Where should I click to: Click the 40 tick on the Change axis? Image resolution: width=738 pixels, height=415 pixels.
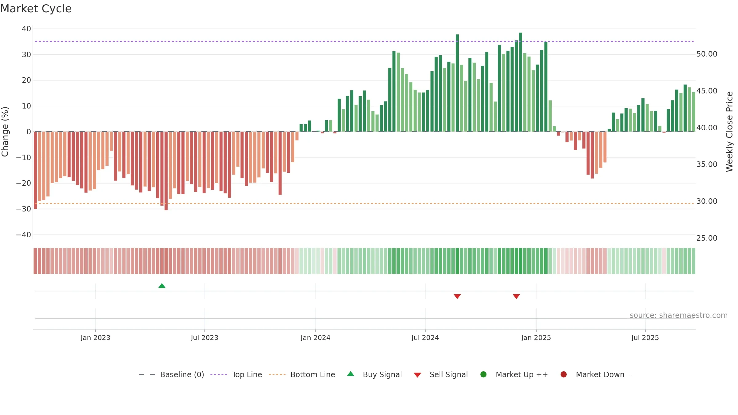(x=26, y=29)
